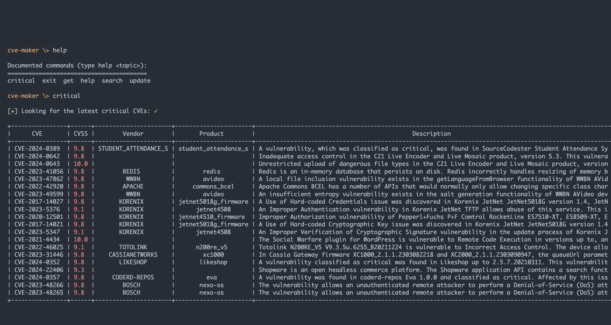Click the STUDENT_ATTENDANCE_S vendor cell

133,149
